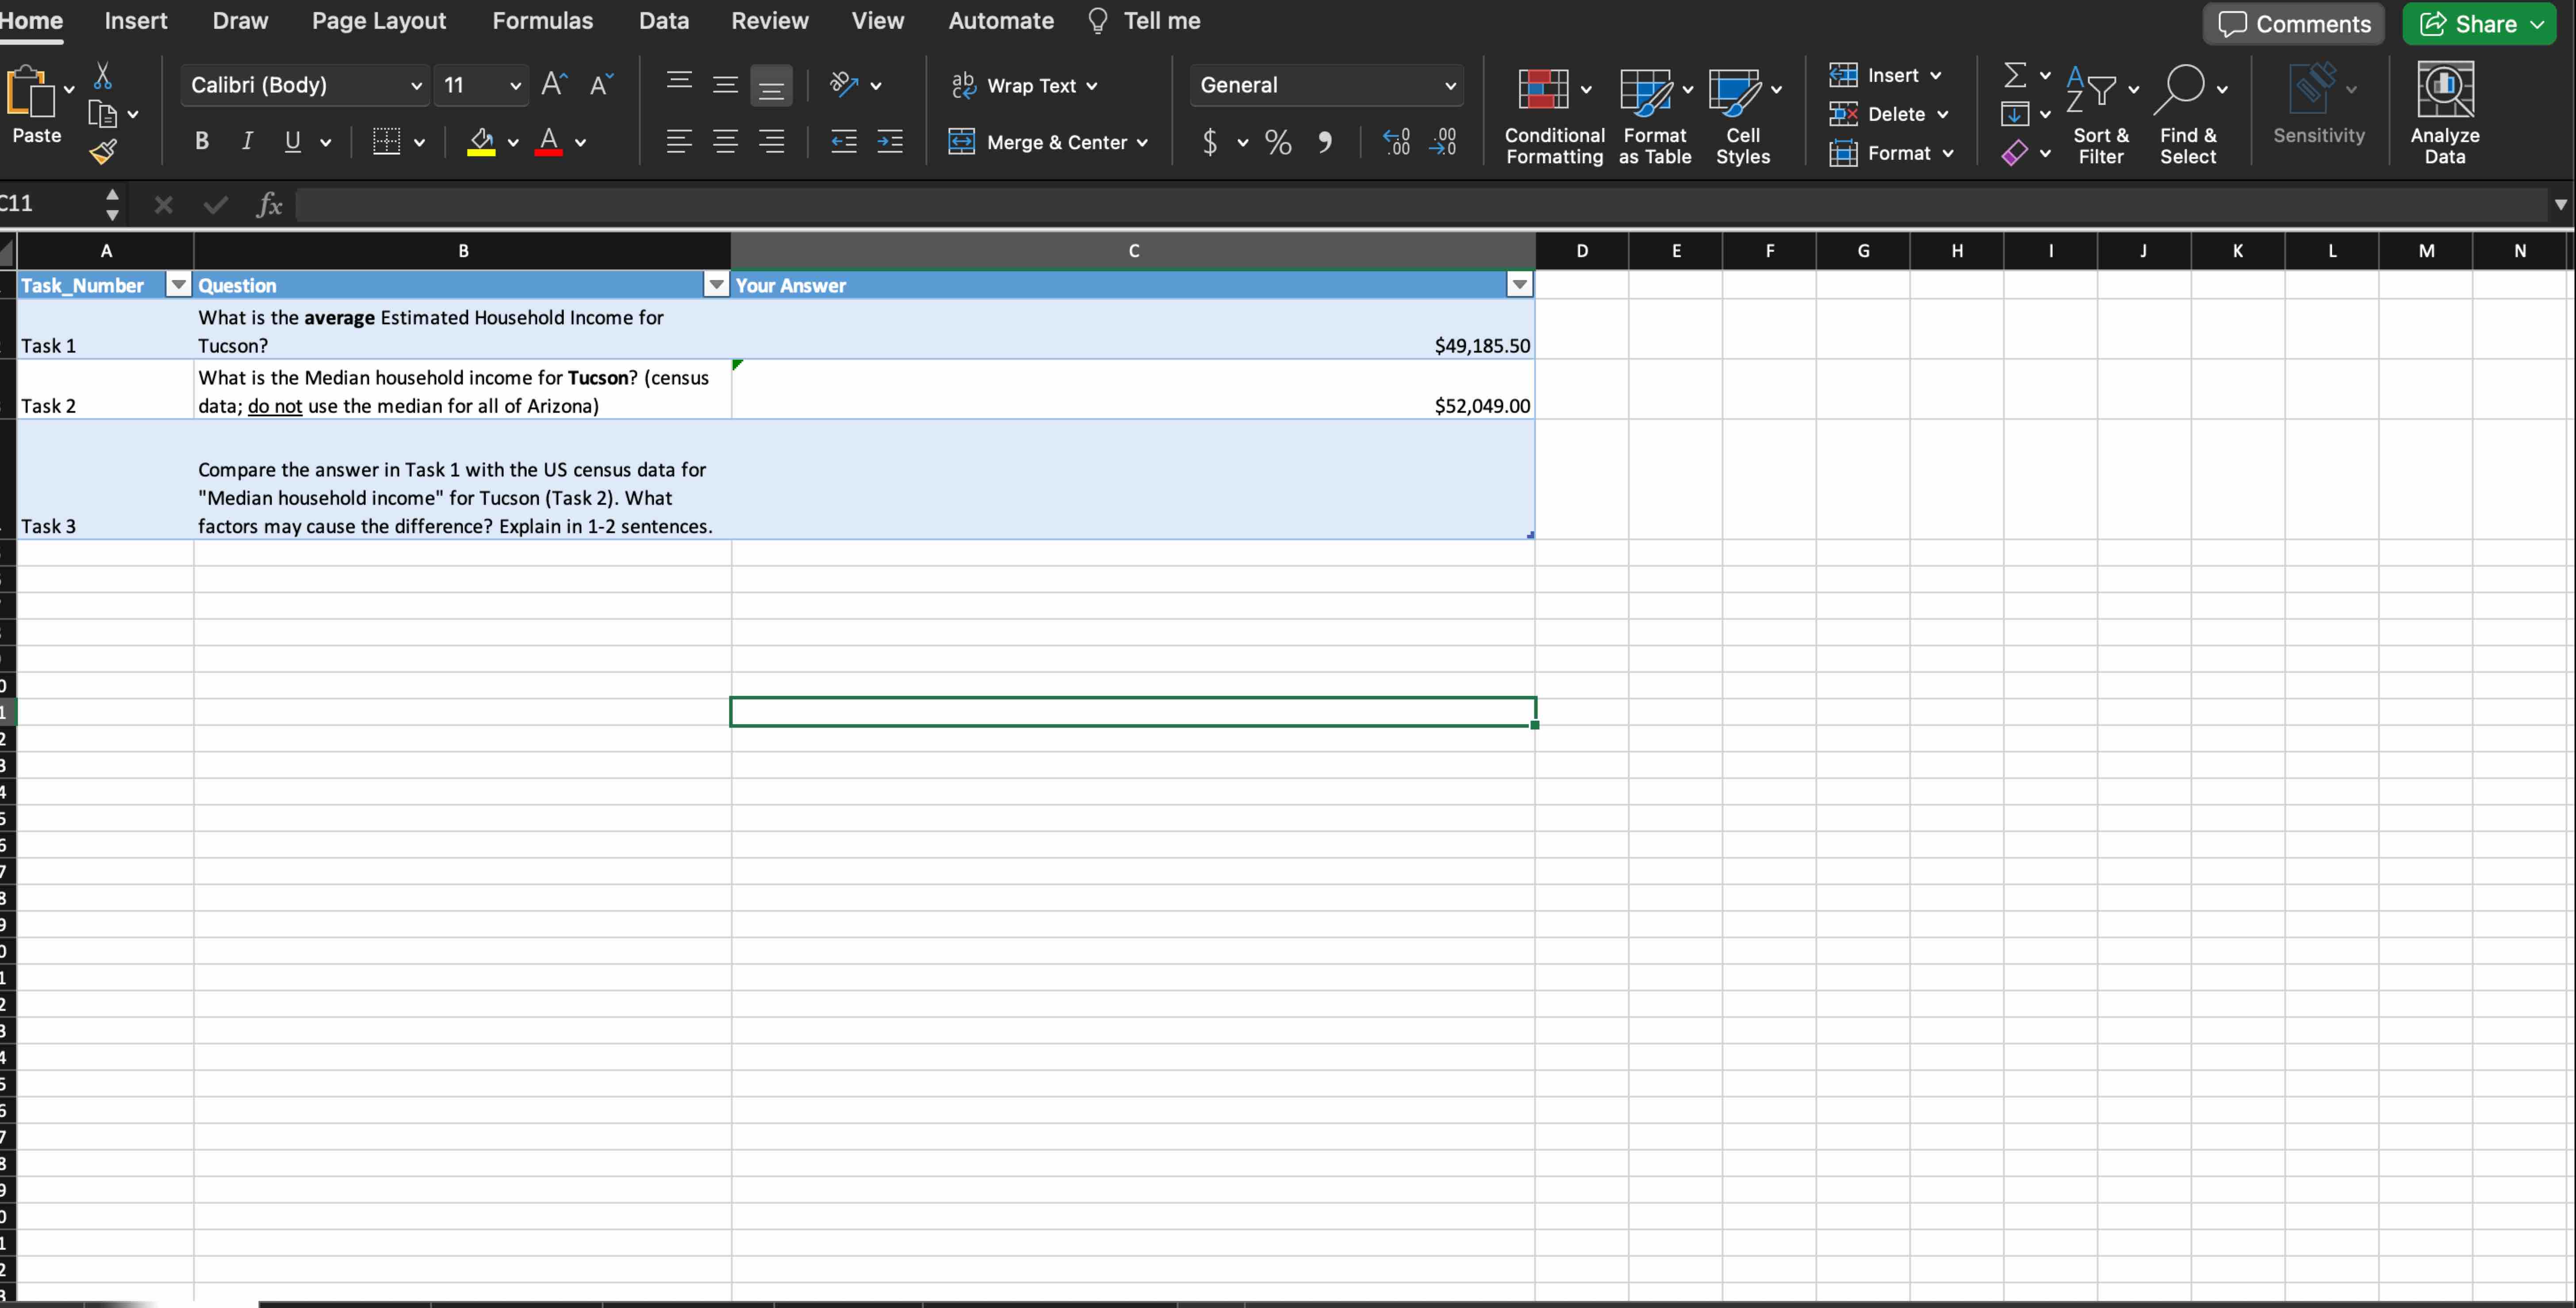Apply the yellow fill color swatch

pos(481,142)
